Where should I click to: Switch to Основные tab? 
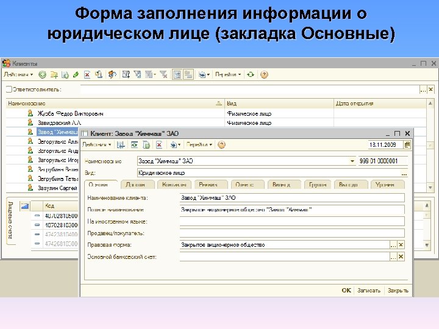coord(101,185)
